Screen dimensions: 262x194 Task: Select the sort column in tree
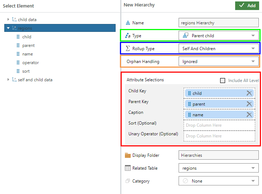pyautogui.click(x=26, y=71)
